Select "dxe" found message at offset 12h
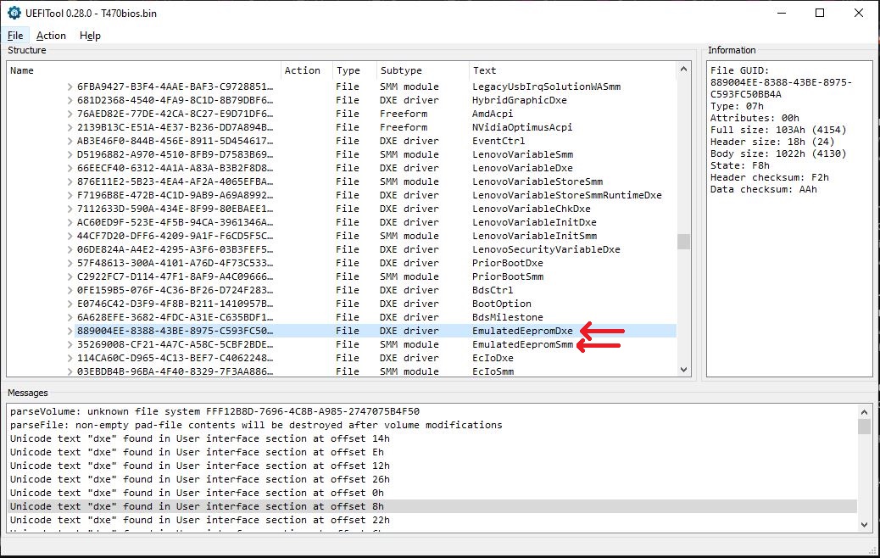The width and height of the screenshot is (880, 558). pyautogui.click(x=200, y=466)
